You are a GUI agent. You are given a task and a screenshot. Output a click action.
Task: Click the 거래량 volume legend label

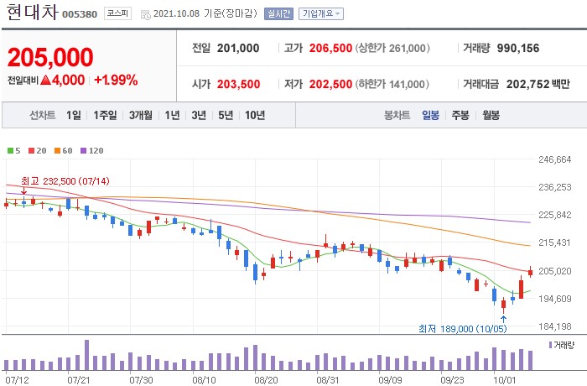(564, 345)
